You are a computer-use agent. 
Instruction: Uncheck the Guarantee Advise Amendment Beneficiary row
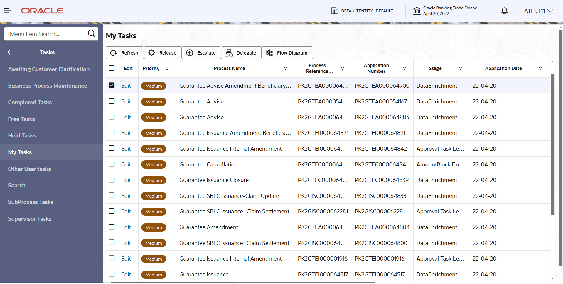[112, 85]
